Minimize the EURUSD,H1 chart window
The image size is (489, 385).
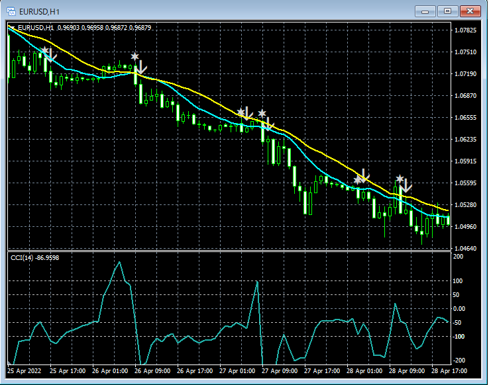(x=425, y=11)
